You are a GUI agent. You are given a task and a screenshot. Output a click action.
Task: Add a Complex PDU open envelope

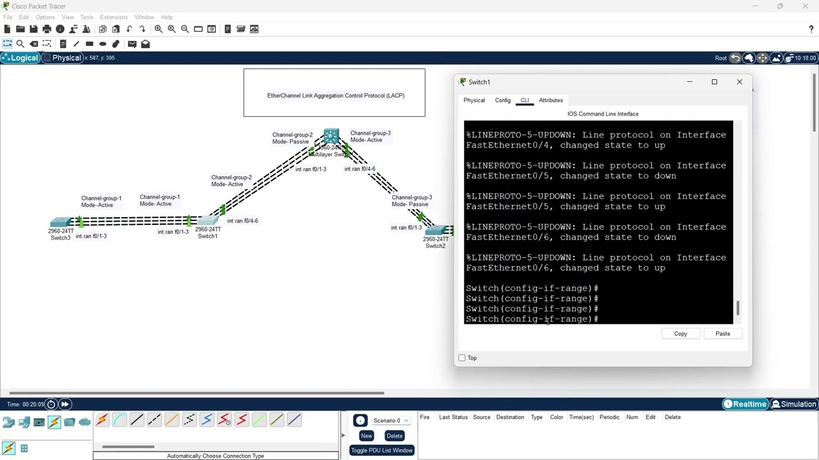(x=145, y=44)
